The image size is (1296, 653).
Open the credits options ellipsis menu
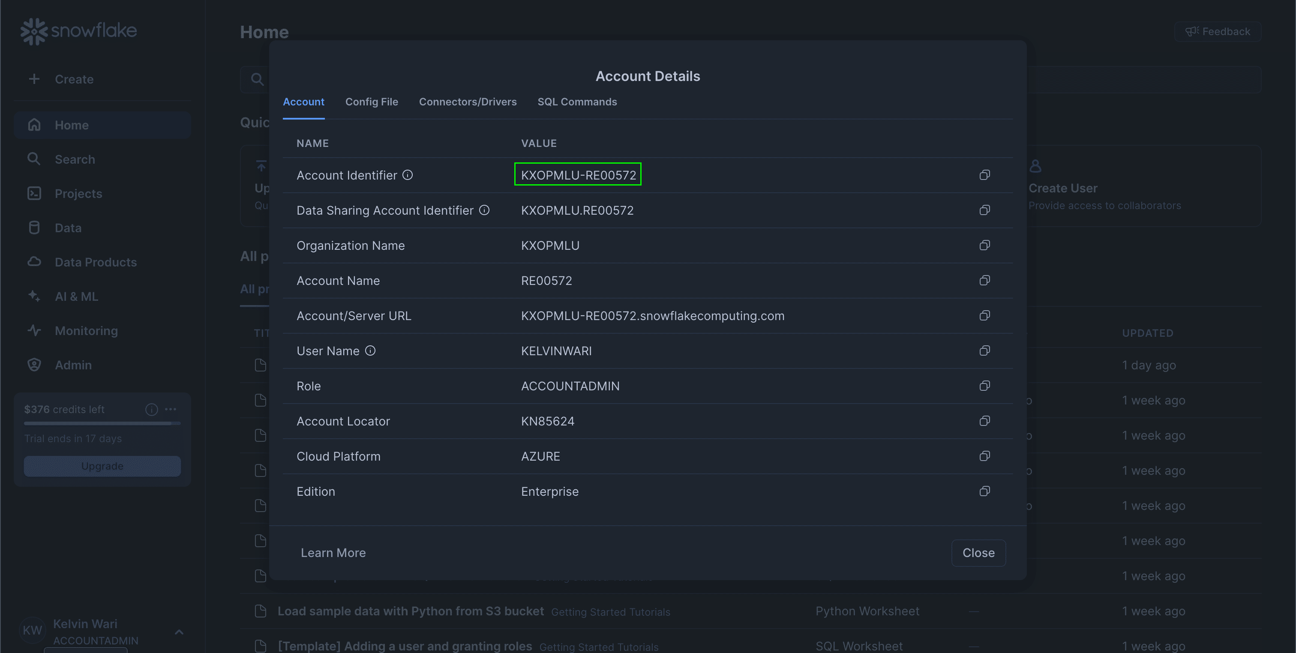171,409
